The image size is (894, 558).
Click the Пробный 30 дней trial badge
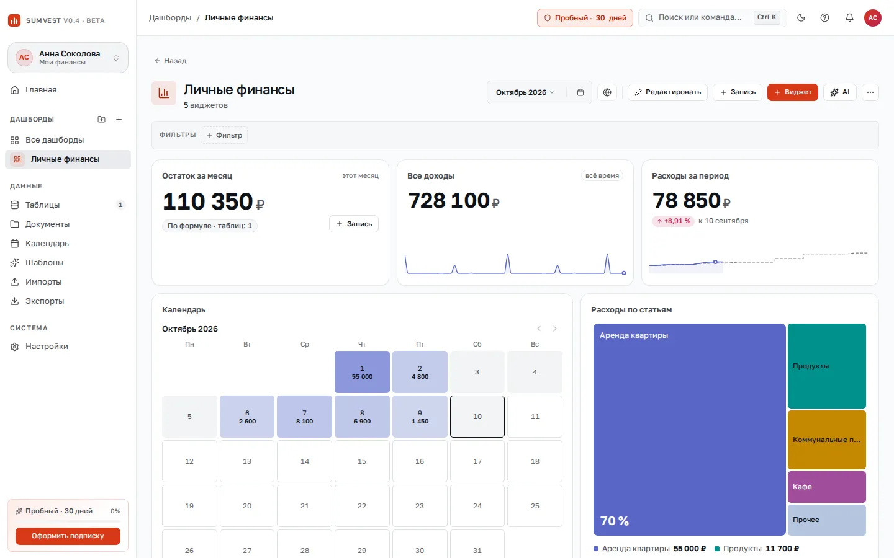click(x=585, y=18)
